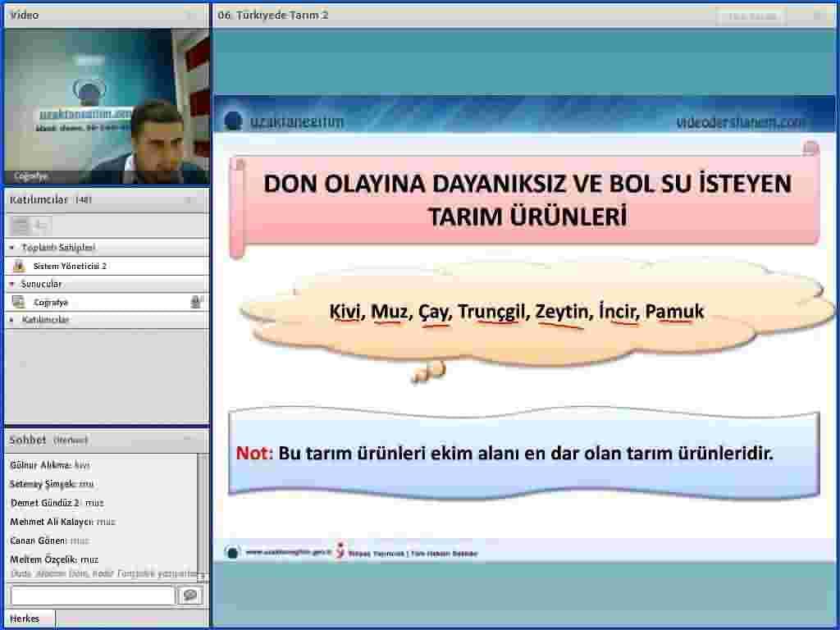Screen dimensions: 840x630
Task: Expand the Katılımcılar group in list
Action: coord(11,320)
